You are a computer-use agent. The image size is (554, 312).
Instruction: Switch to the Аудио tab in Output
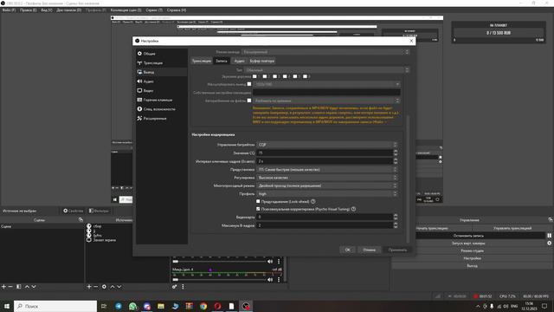click(x=239, y=61)
